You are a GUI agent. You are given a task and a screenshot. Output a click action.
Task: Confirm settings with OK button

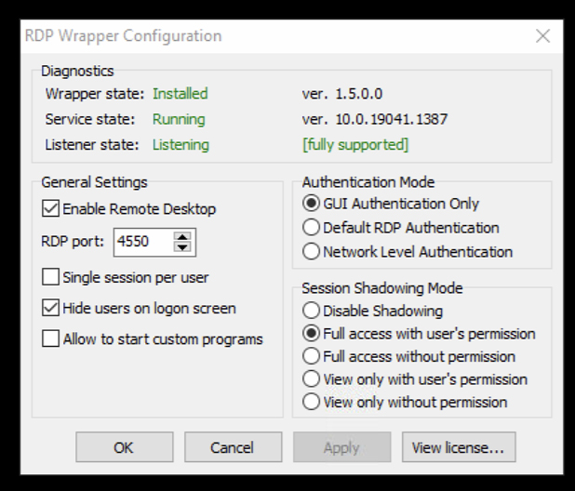click(125, 447)
